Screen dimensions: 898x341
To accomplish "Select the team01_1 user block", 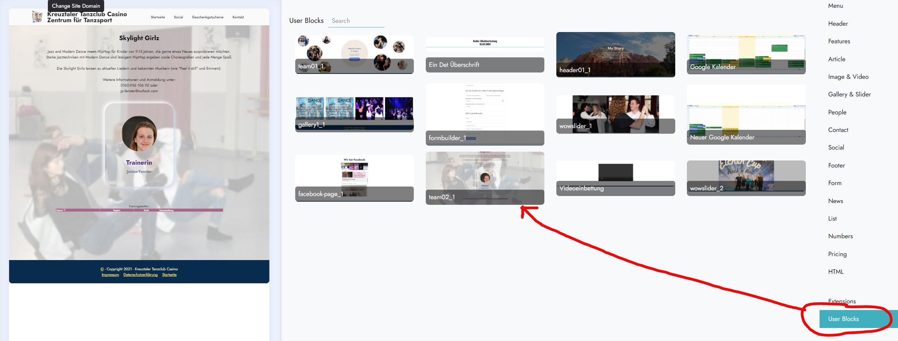I will 354,55.
